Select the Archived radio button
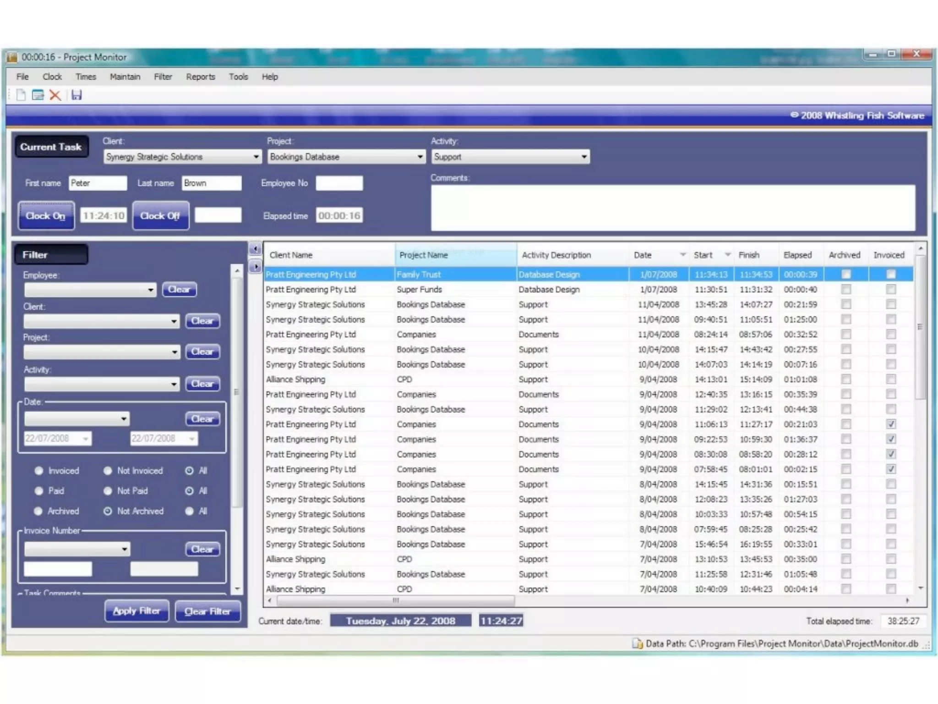 38,511
